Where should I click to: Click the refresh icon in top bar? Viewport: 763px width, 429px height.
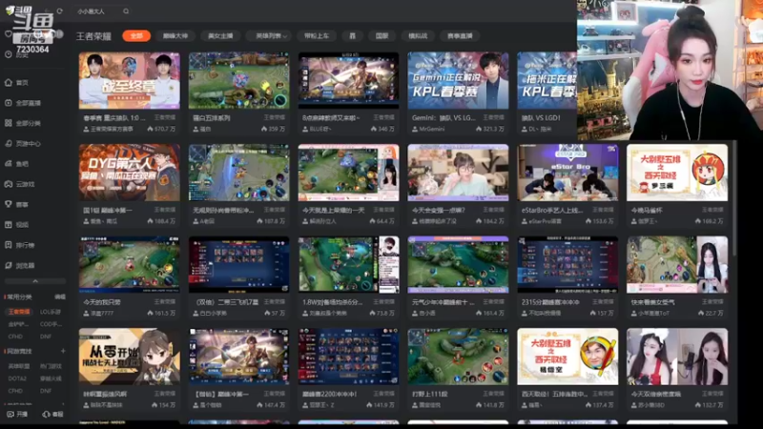(59, 10)
